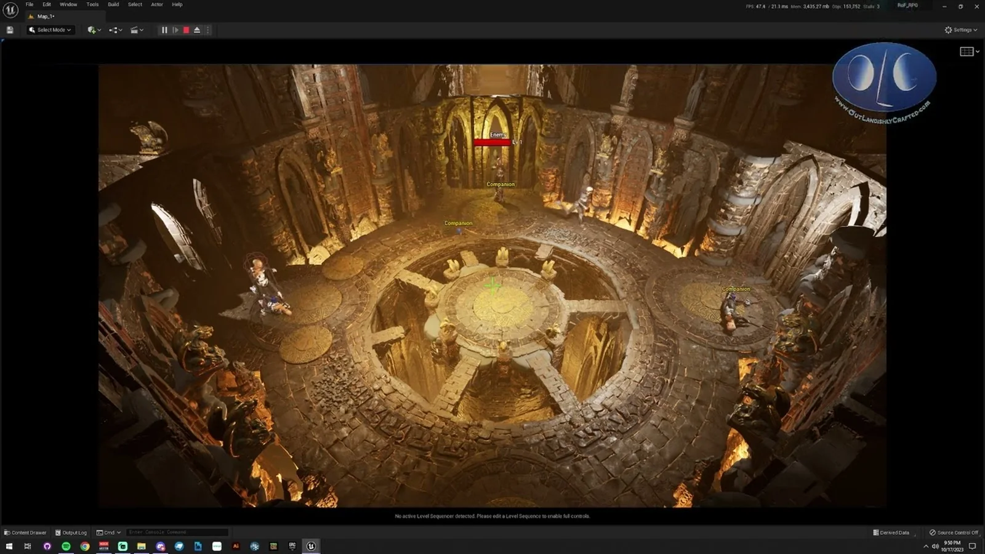This screenshot has height=554, width=985.
Task: Click the Enemy red health bar
Action: click(x=492, y=142)
